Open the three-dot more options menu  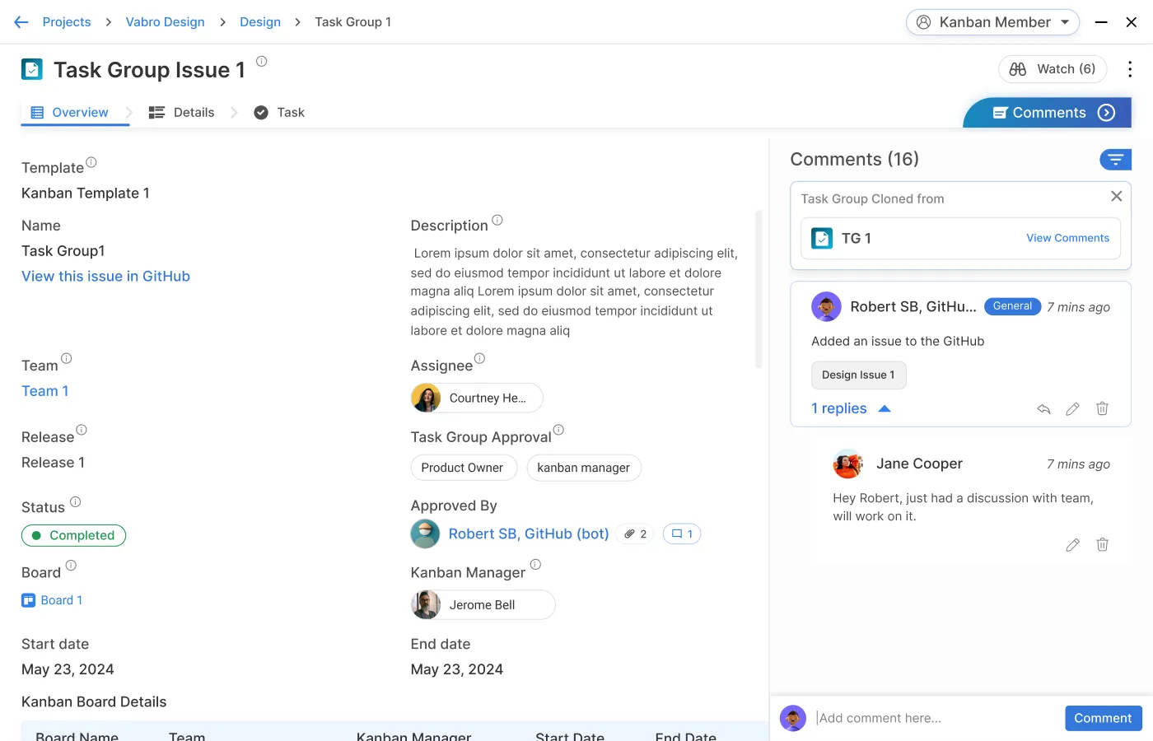(1129, 69)
